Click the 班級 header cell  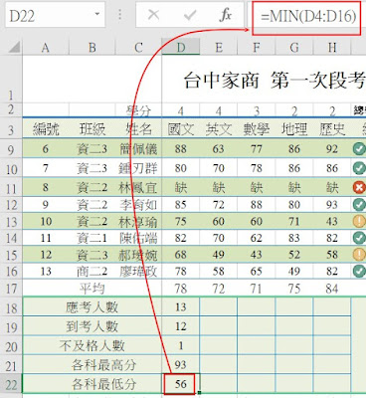click(x=92, y=128)
